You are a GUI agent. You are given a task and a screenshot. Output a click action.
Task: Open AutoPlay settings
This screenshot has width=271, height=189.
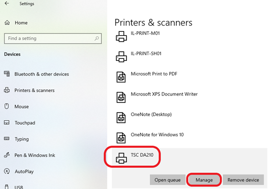[x=24, y=171]
